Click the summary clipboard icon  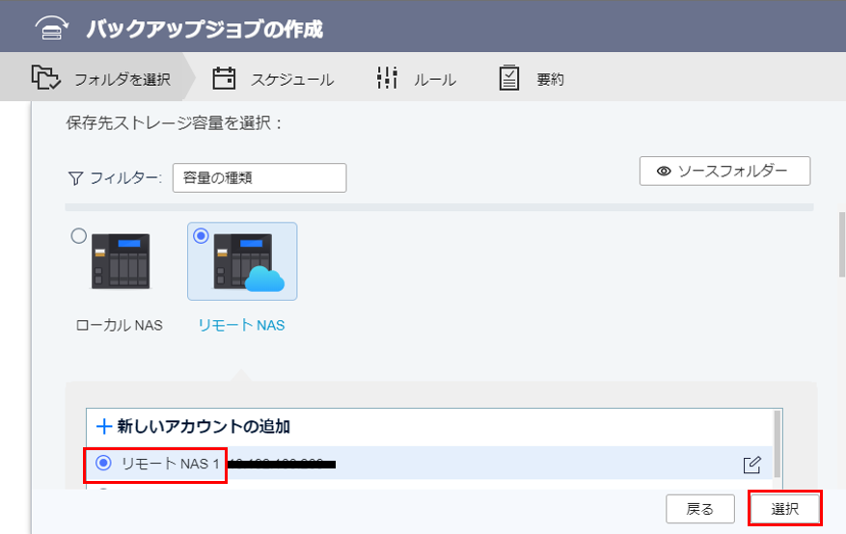(509, 78)
